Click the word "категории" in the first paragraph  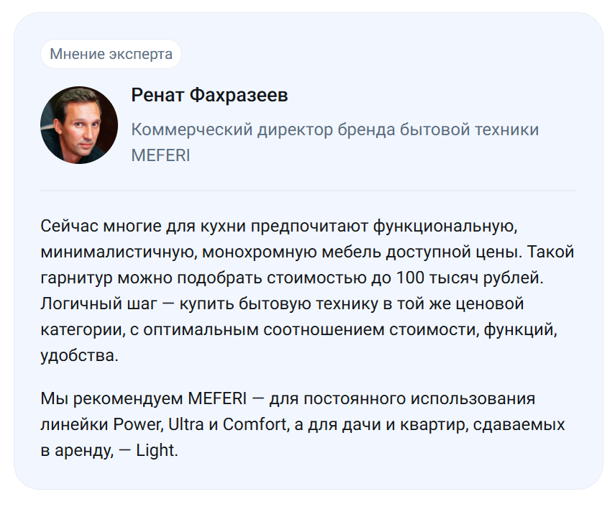pyautogui.click(x=83, y=329)
